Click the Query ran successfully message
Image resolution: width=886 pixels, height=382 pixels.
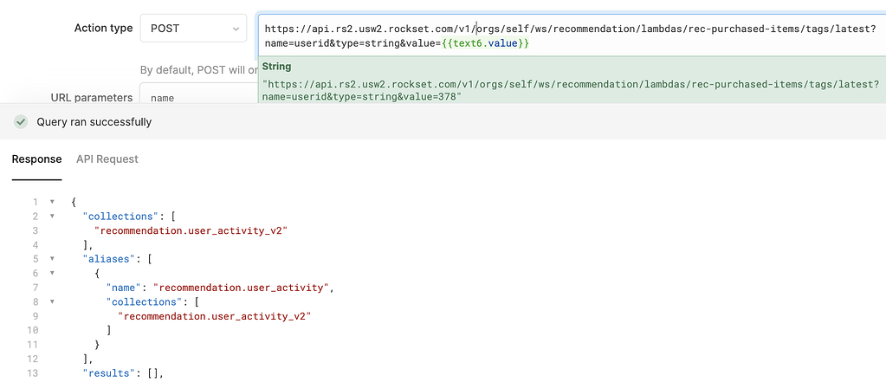point(94,122)
